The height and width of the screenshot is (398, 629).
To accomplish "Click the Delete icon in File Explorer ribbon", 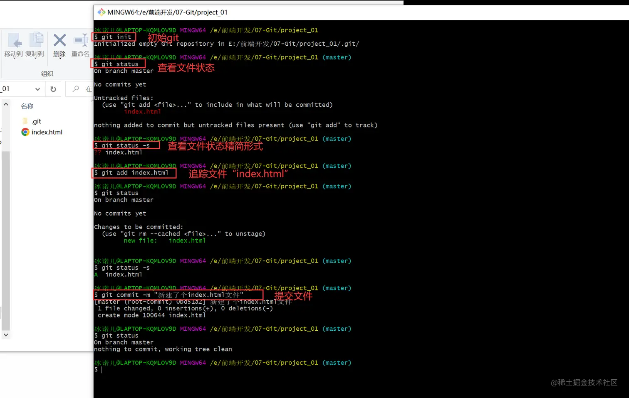I will (x=59, y=40).
